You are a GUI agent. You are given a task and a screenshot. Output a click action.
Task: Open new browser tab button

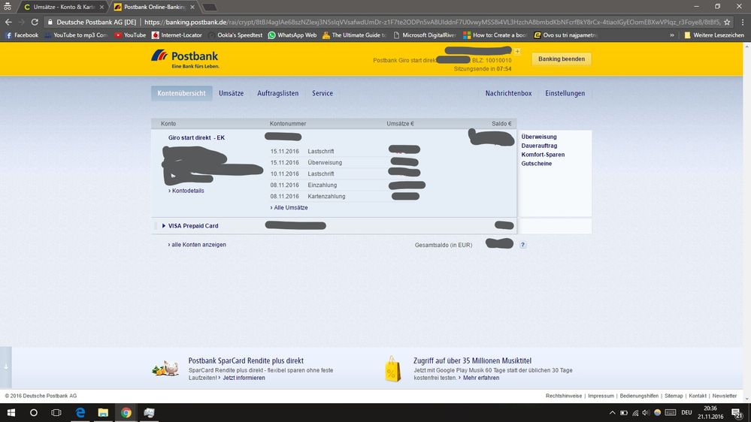click(x=209, y=8)
